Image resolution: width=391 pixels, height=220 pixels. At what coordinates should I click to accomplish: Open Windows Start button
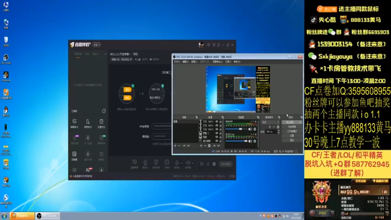coord(4,216)
